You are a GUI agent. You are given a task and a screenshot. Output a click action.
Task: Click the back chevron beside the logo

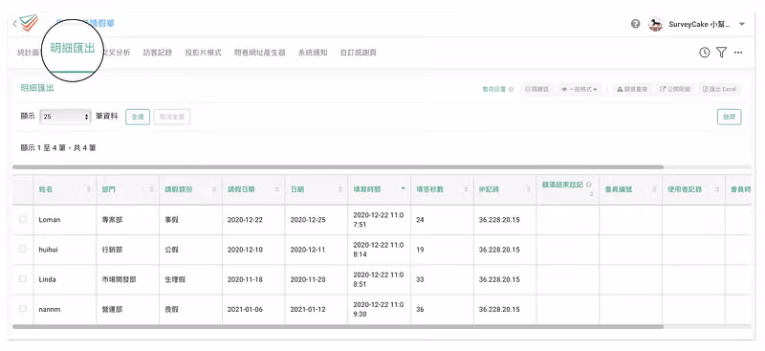pos(14,24)
